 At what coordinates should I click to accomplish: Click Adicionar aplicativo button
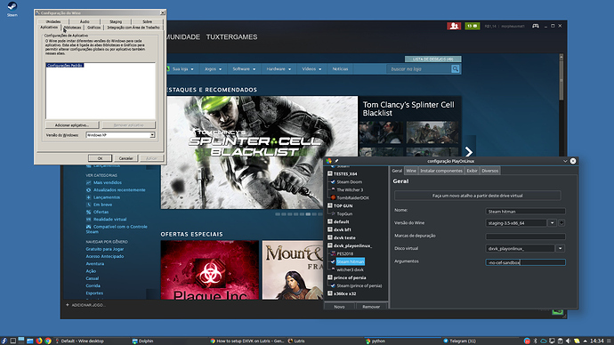pos(72,125)
